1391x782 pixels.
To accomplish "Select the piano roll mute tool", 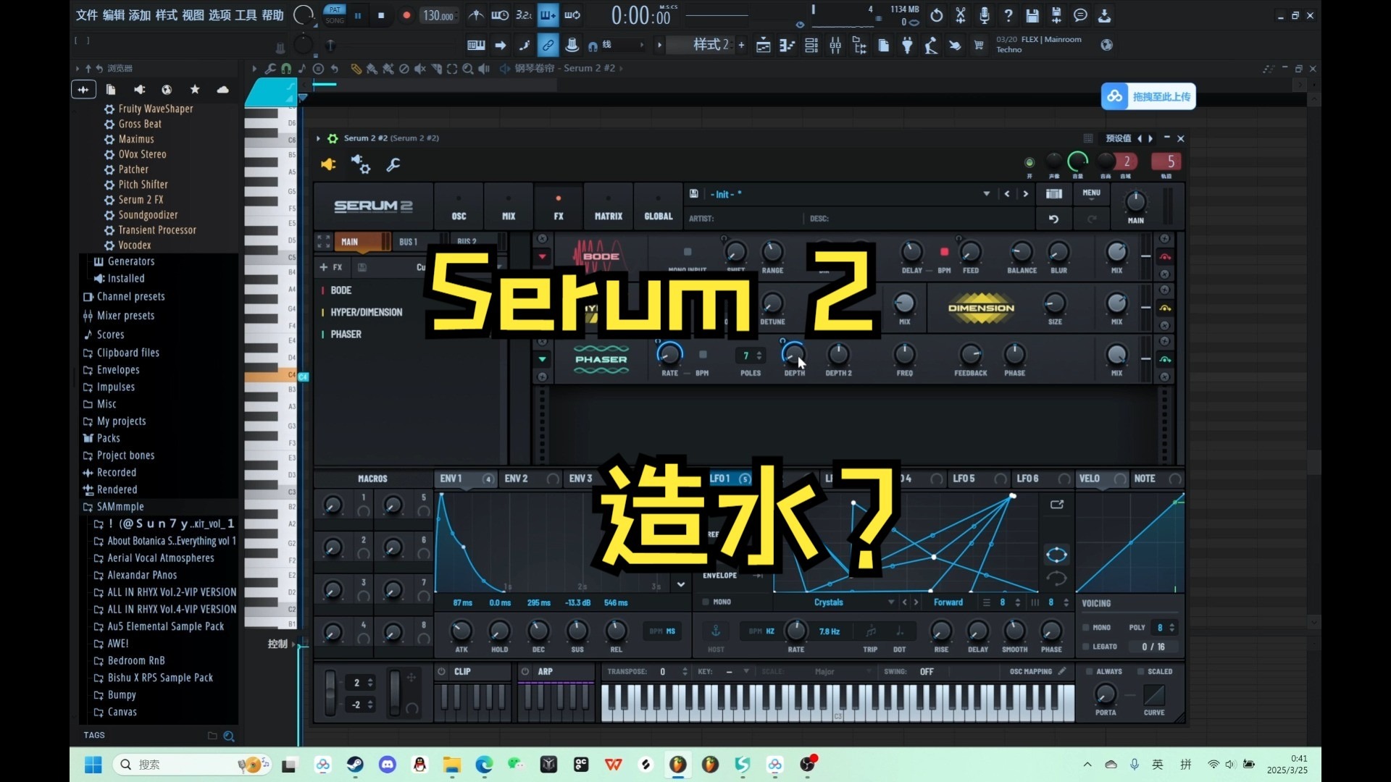I will tap(420, 69).
